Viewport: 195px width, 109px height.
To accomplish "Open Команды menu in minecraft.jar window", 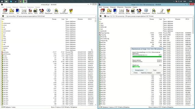I will (9, 7).
